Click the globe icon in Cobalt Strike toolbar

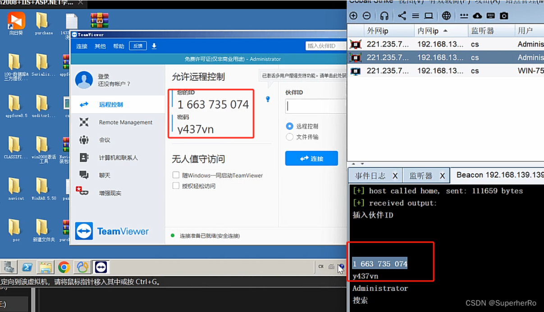(x=446, y=16)
